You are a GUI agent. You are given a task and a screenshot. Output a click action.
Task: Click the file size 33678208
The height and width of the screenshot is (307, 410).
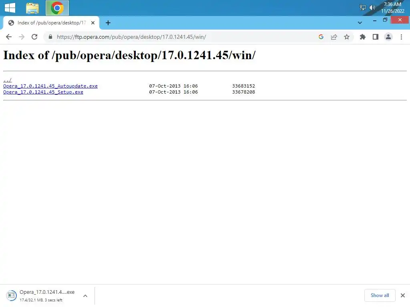[243, 92]
